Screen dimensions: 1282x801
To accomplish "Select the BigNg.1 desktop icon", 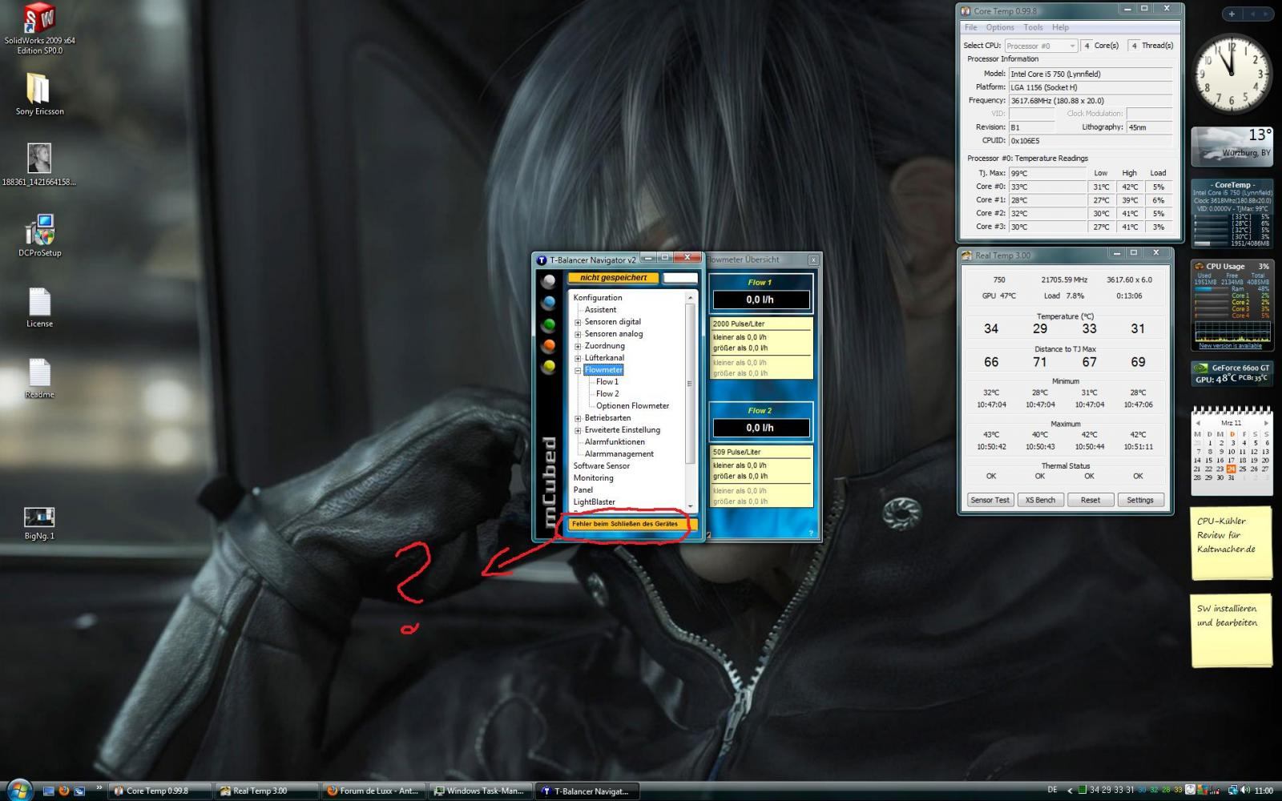I will tap(39, 524).
